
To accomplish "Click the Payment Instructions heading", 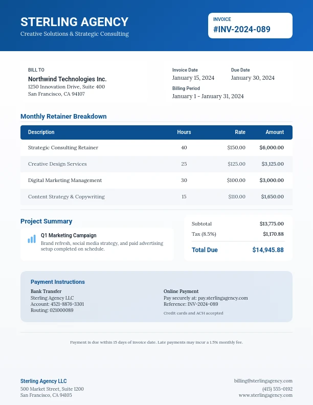I will pyautogui.click(x=58, y=282).
